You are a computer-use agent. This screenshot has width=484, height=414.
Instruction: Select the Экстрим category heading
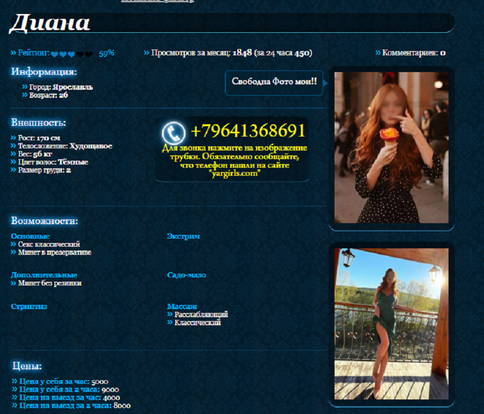pyautogui.click(x=183, y=236)
